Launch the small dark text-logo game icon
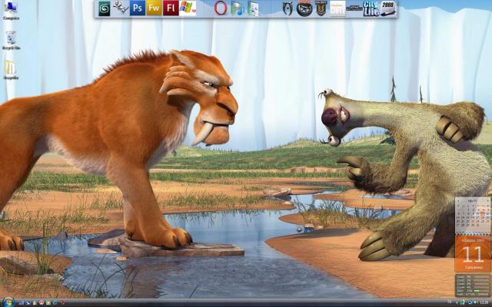 (354, 8)
